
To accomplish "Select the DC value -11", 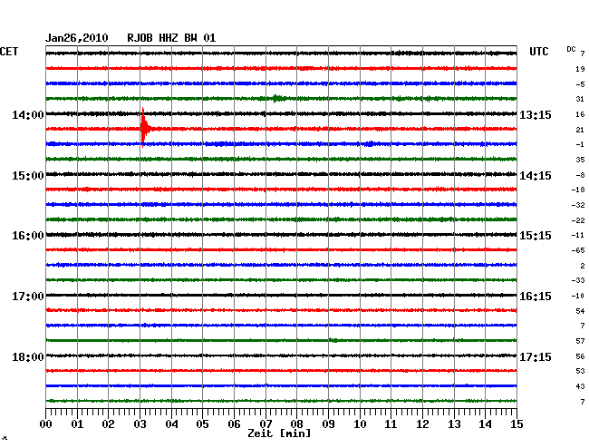I will click(578, 235).
